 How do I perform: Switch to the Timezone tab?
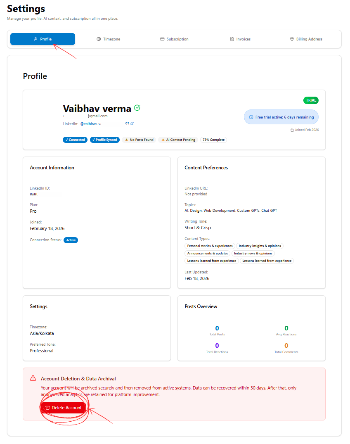pyautogui.click(x=108, y=39)
